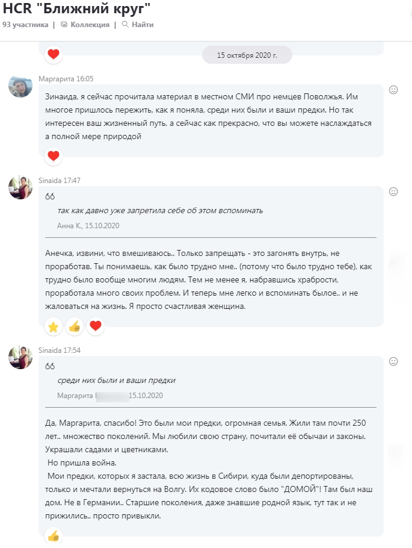Screen dimensions: 412x548
Task: Toggle the thumbs-up reaction on Sinaida's 17:47 message
Action: tap(75, 326)
